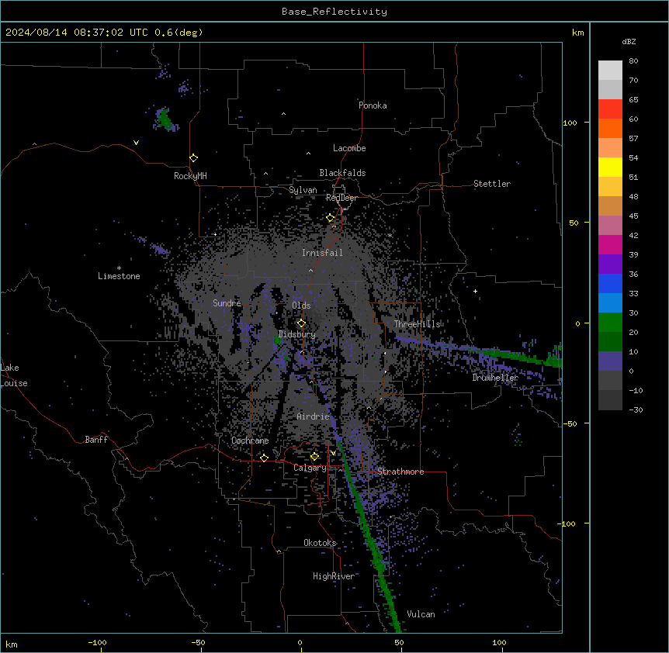Click the Sundre town label
This screenshot has width=669, height=653.
point(227,303)
